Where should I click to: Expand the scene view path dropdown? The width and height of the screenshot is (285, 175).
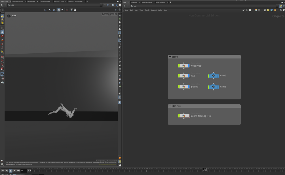(x=101, y=5)
